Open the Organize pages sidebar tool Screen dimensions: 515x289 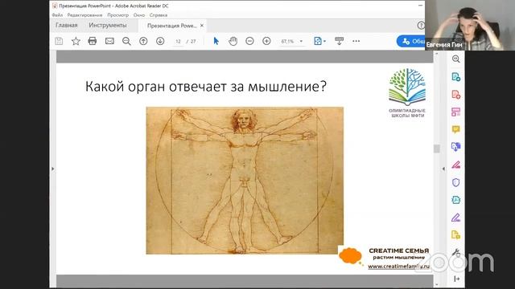click(x=456, y=112)
